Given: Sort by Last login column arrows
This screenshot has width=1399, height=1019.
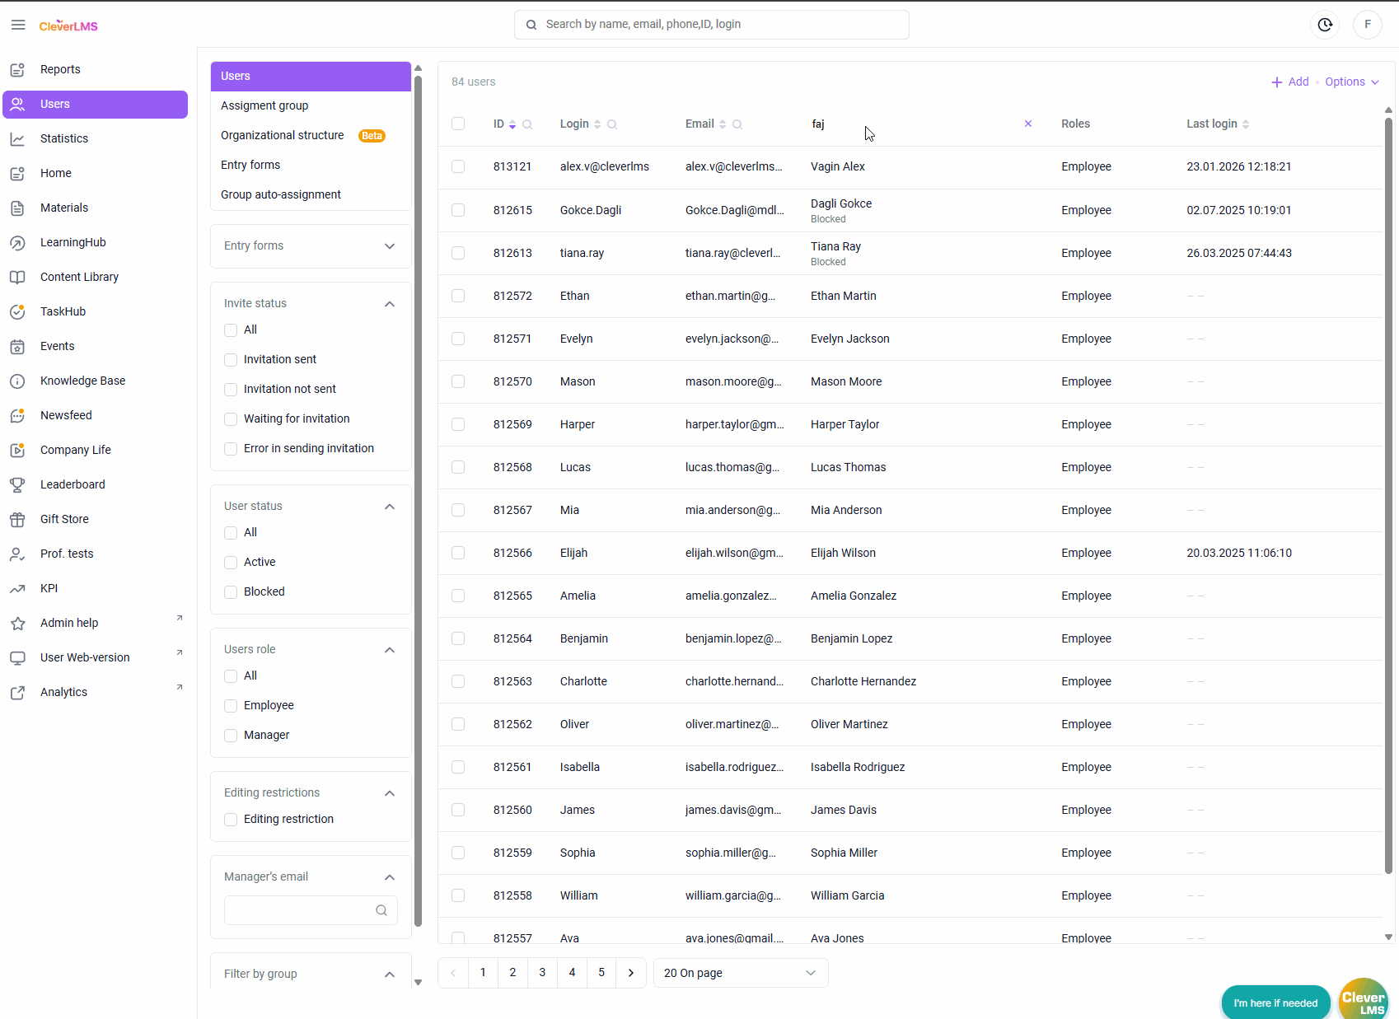Looking at the screenshot, I should (x=1246, y=124).
